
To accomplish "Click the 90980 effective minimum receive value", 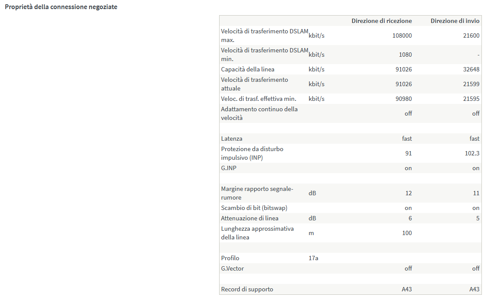I will [x=404, y=99].
